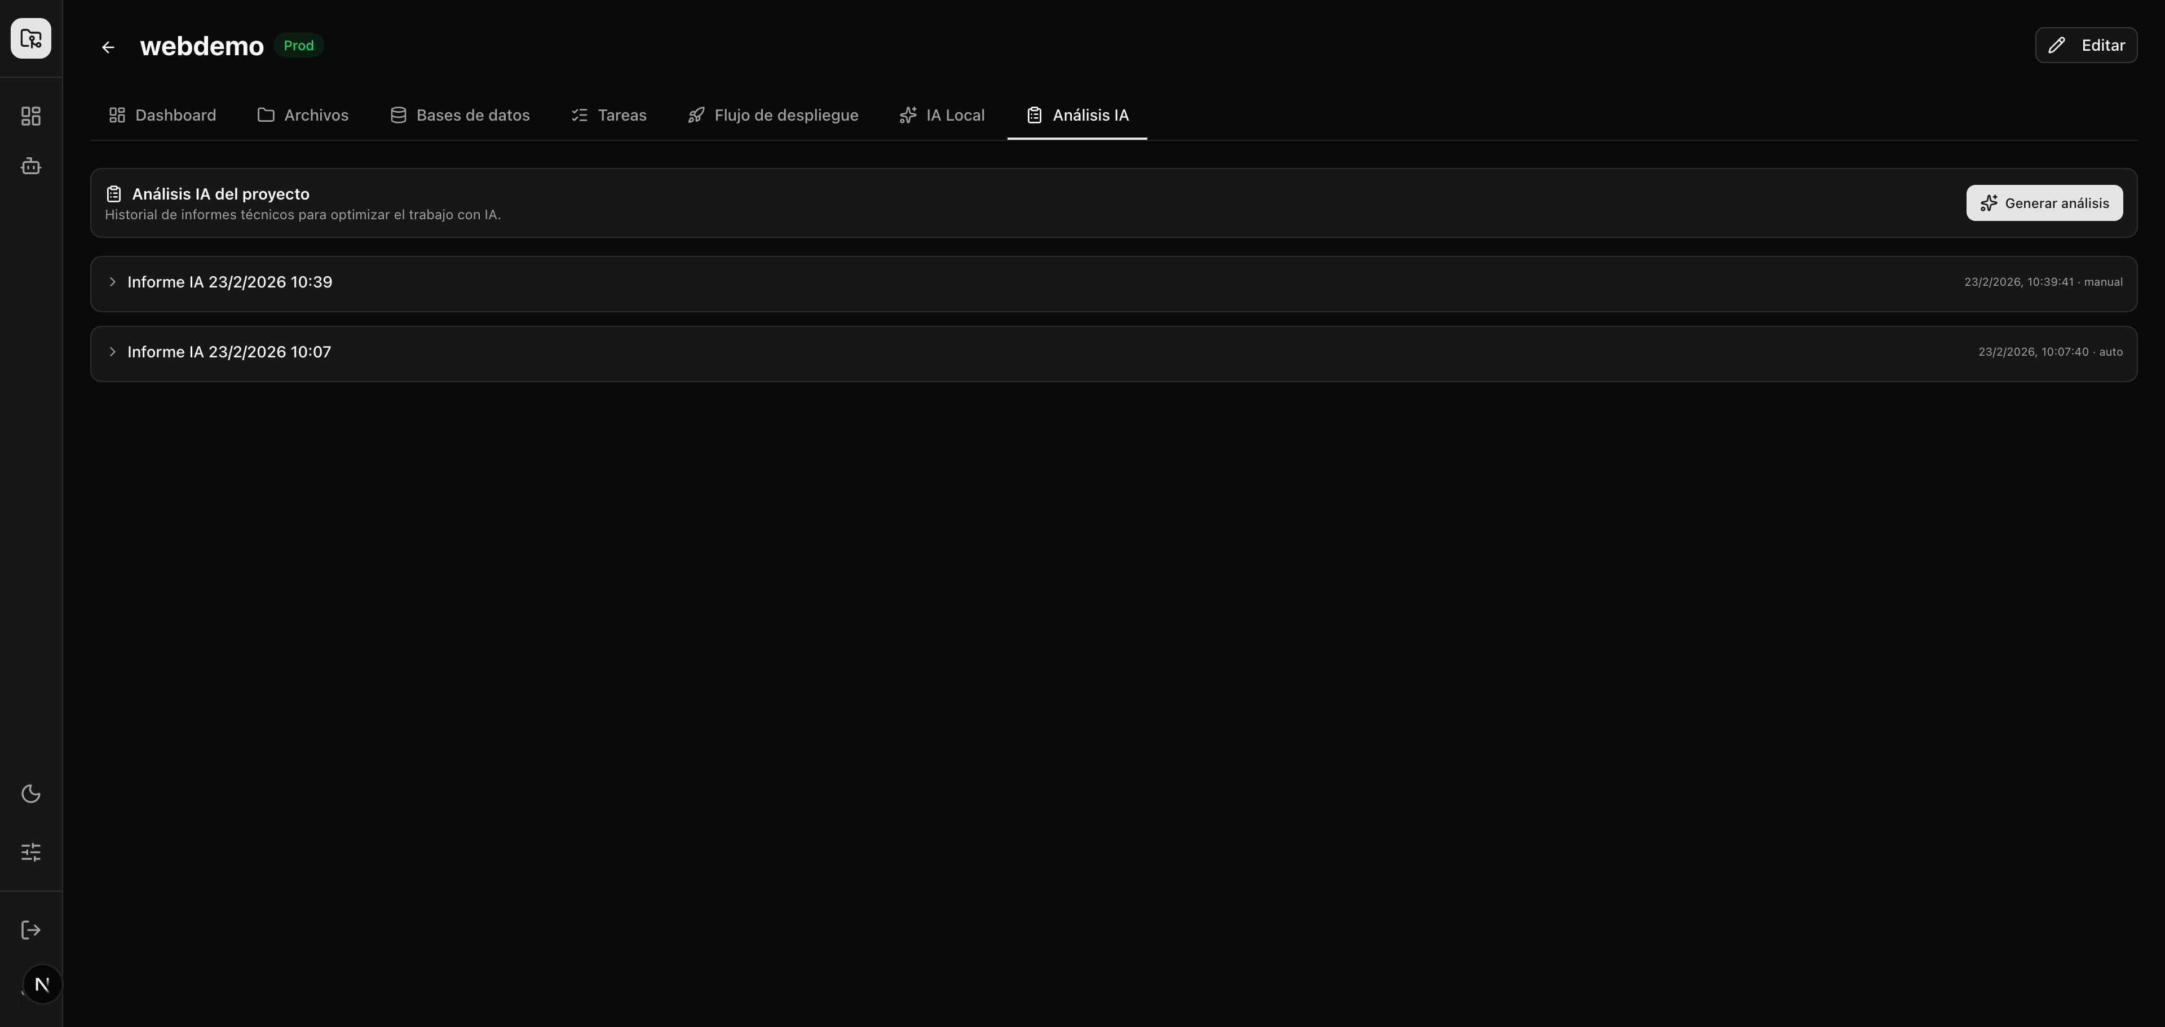Open the app logo in the sidebar
This screenshot has height=1027, width=2165.
click(30, 38)
